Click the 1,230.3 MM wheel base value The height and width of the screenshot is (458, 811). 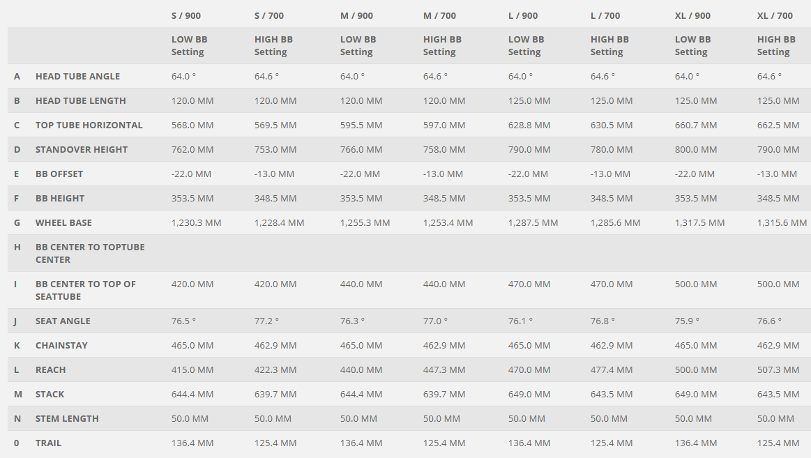tap(196, 222)
